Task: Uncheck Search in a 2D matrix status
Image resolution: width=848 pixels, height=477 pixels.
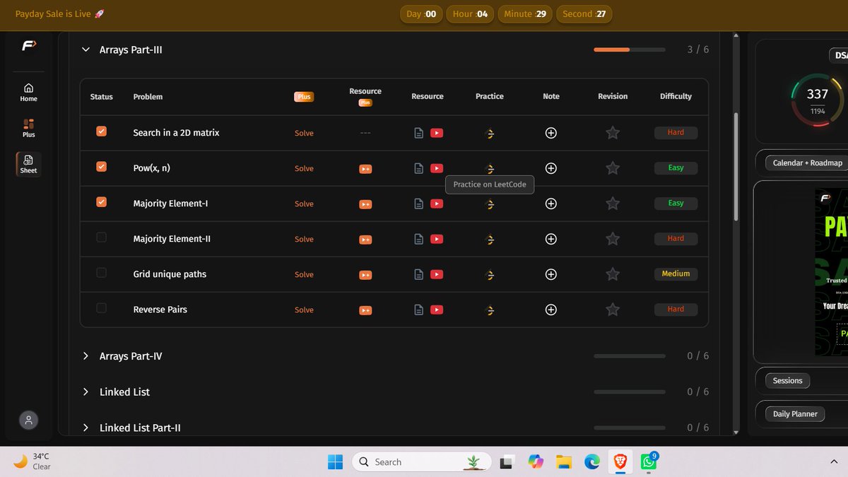Action: pyautogui.click(x=101, y=131)
